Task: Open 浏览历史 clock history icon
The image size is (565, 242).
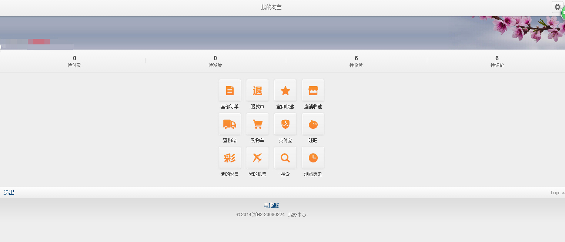Action: click(313, 158)
